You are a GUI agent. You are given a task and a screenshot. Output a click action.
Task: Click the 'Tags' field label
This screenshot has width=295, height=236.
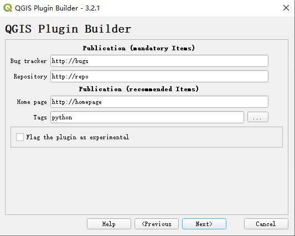coord(40,117)
